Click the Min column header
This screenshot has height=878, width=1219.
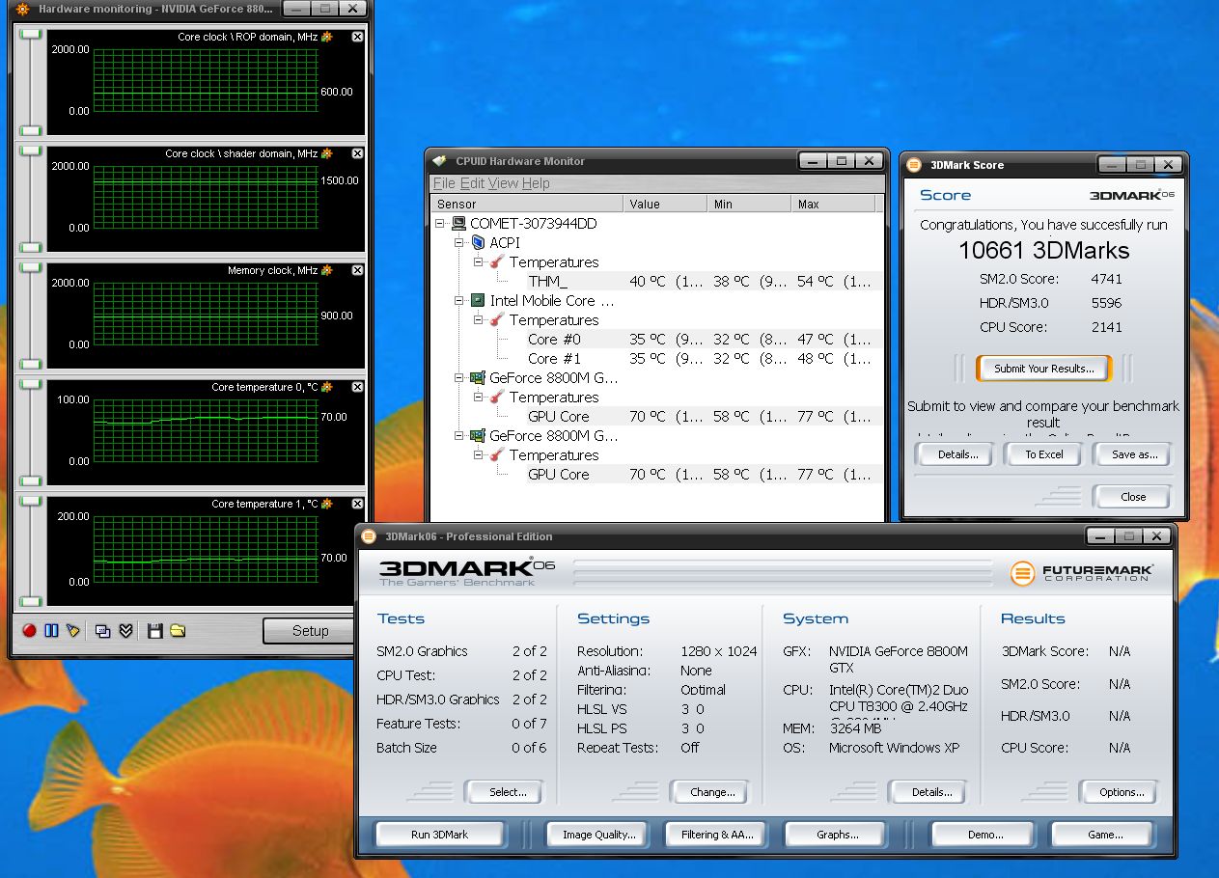[749, 204]
